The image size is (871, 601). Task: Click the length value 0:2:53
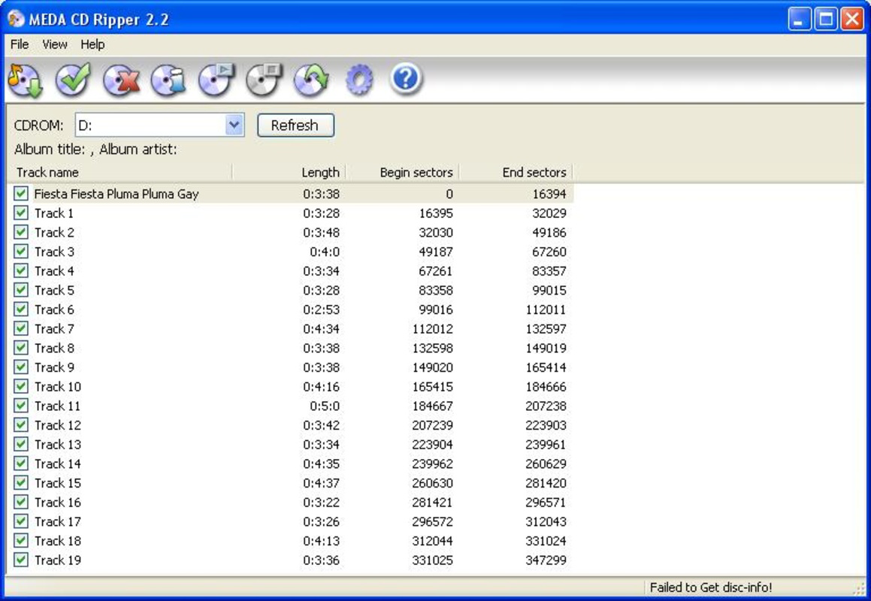[321, 310]
